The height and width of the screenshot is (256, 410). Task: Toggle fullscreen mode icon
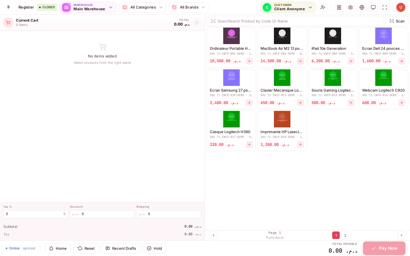coord(385,7)
